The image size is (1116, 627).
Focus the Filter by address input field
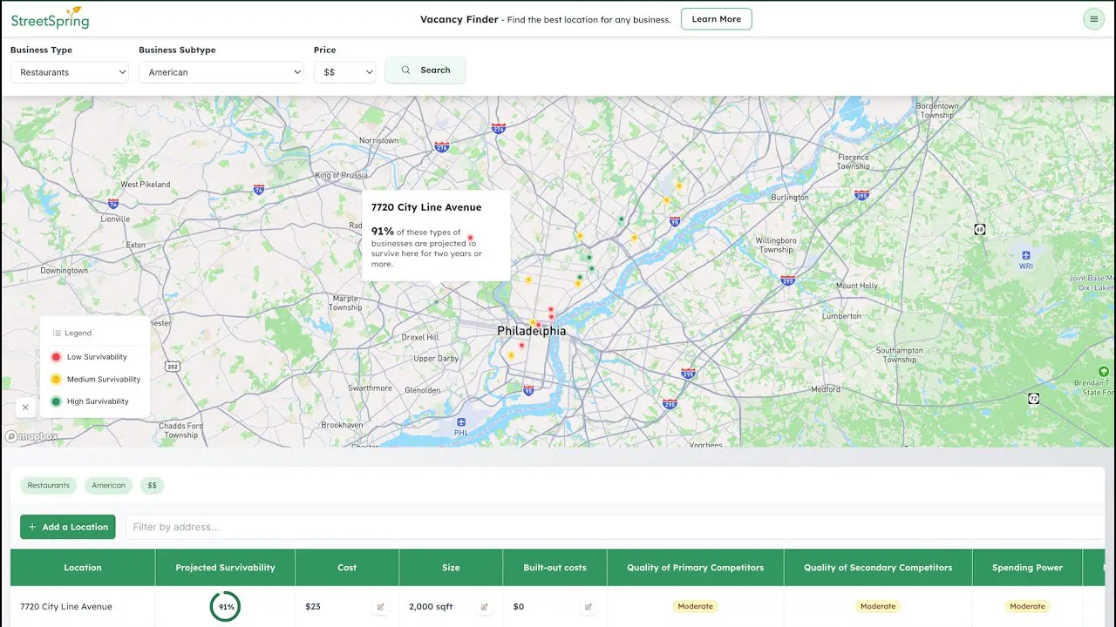click(x=615, y=527)
